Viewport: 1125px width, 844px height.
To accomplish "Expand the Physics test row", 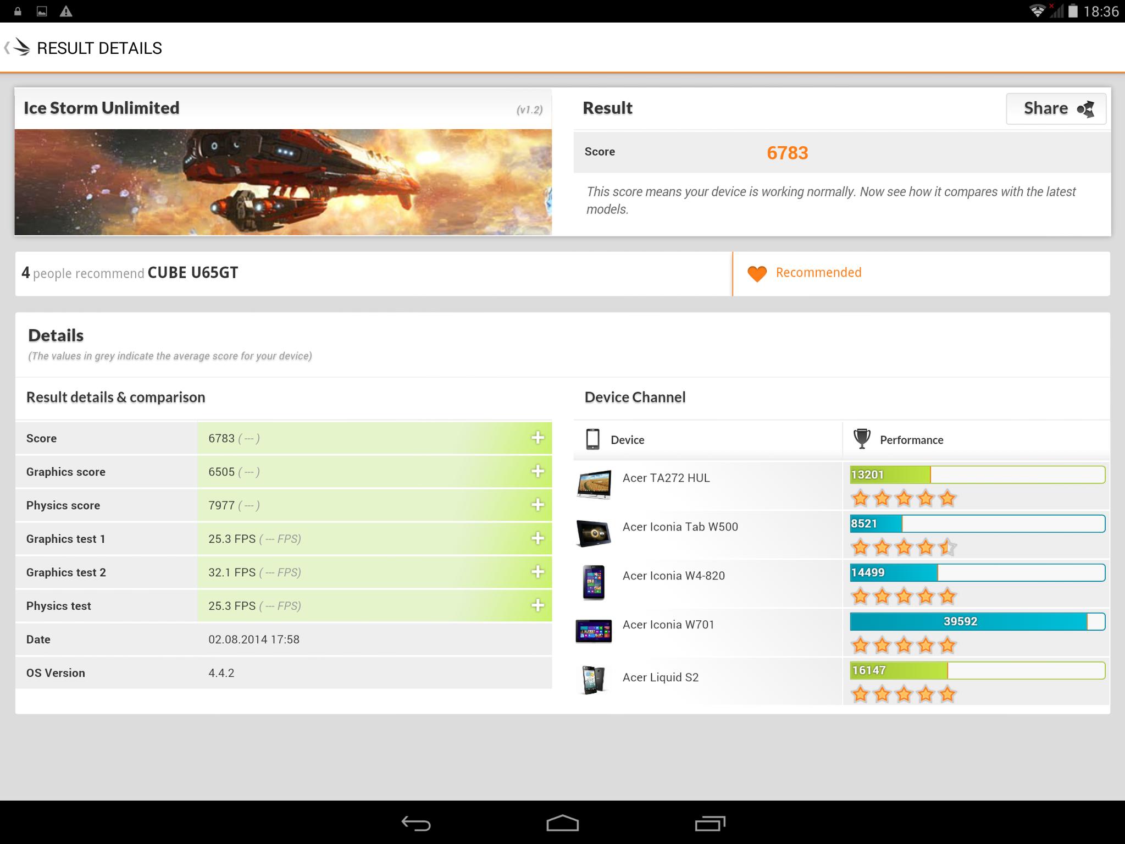I will pos(537,605).
